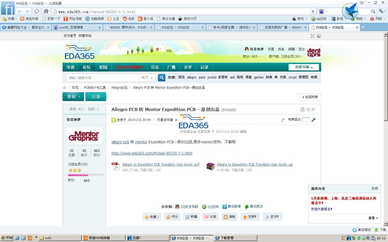This screenshot has width=388, height=242.
Task: Click the blue forum search button
Action: click(x=162, y=78)
